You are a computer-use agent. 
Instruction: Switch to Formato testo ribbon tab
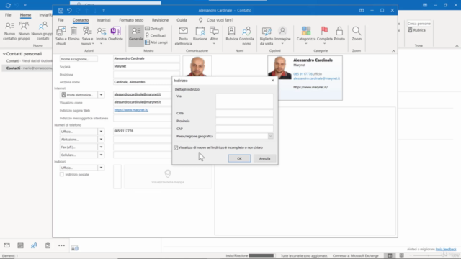131,20
